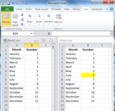Click the Custom Views icon

pos(22,19)
